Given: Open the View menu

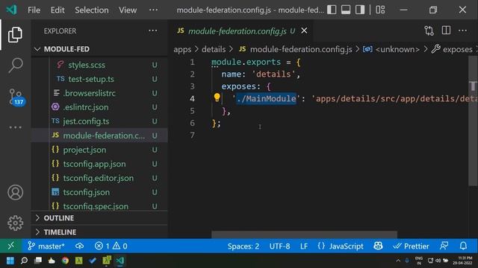Looking at the screenshot, I should point(128,10).
